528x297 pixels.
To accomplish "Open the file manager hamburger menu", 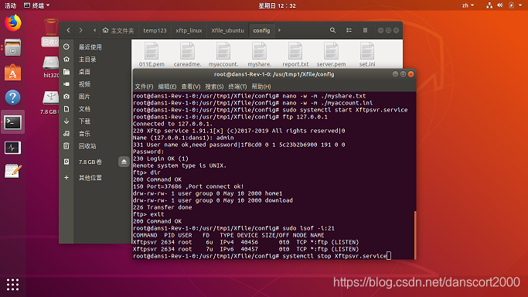I will coord(366,30).
